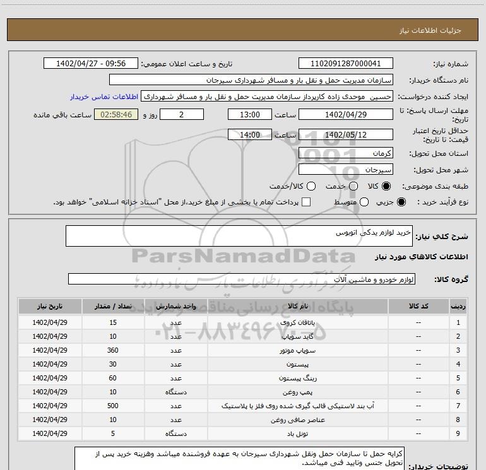Screen dimensions: 486x470
Task: Click the عناصر صافی روغن item name
Action: tap(297, 420)
